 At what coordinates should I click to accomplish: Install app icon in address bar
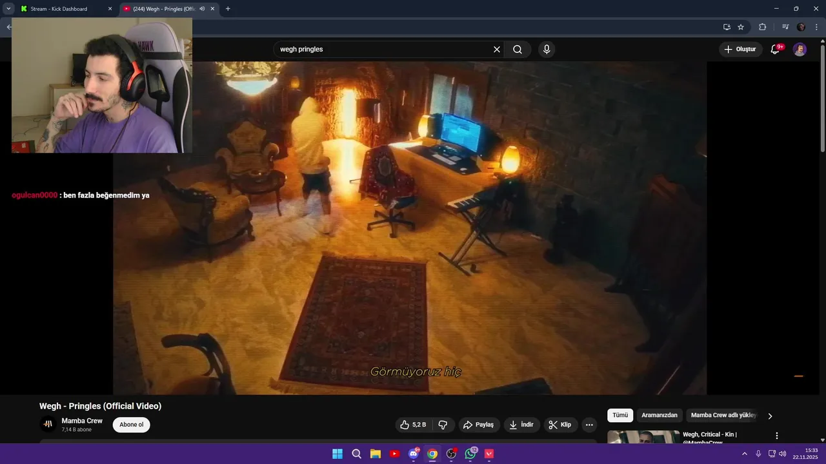coord(727,27)
